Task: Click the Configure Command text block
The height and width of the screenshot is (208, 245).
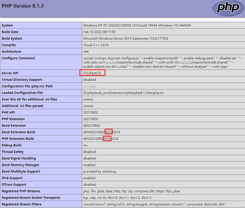Action: click(x=163, y=62)
